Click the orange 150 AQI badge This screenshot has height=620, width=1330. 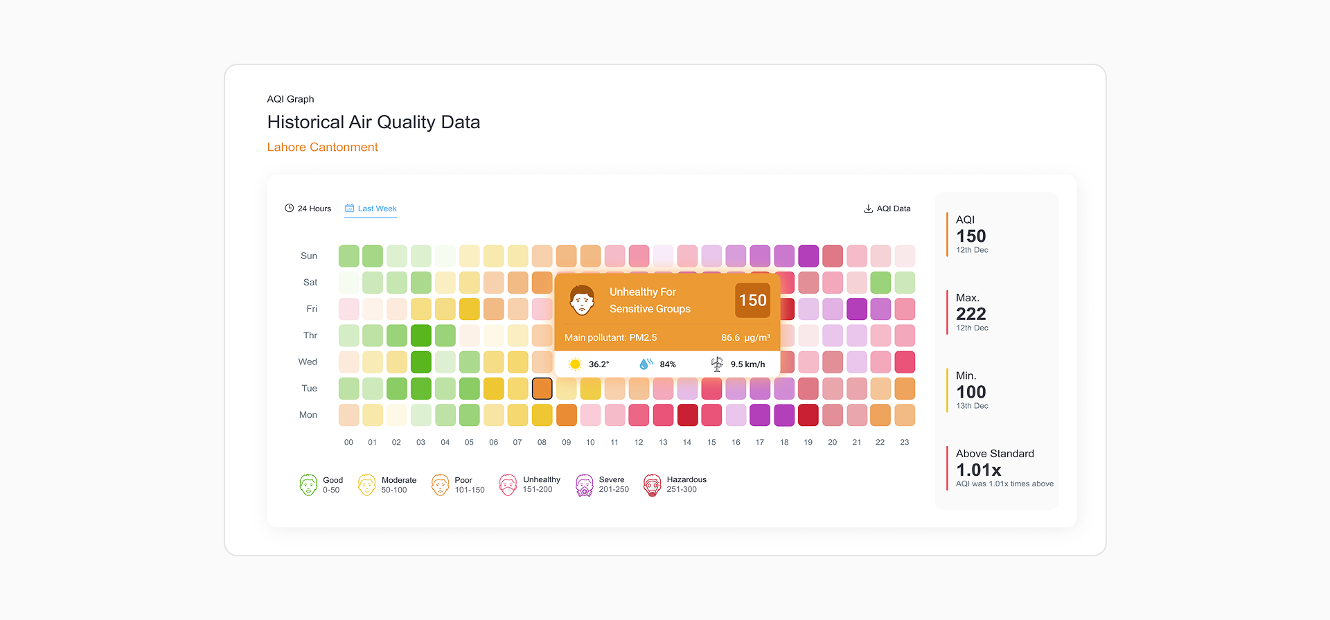(x=752, y=300)
